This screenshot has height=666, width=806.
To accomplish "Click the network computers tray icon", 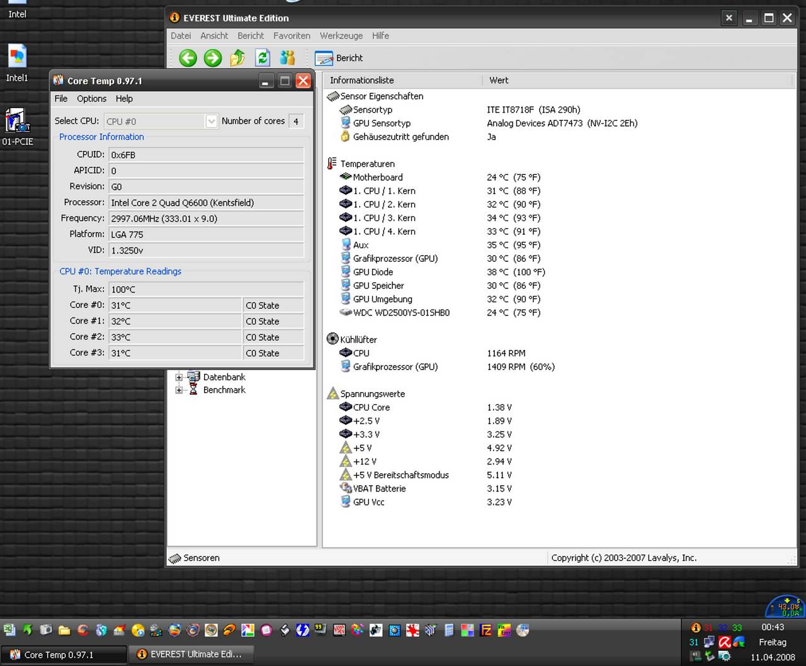I will (x=710, y=642).
